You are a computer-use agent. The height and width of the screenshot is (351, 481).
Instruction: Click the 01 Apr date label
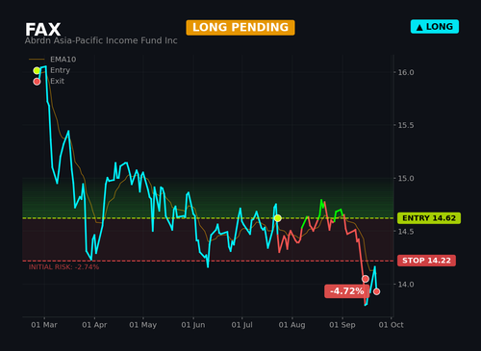(94, 325)
